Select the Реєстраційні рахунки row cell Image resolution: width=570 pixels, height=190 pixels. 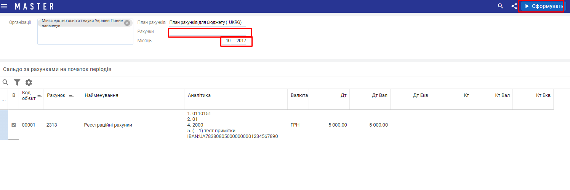coord(108,125)
